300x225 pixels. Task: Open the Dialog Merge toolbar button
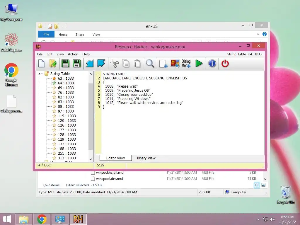pos(186,64)
